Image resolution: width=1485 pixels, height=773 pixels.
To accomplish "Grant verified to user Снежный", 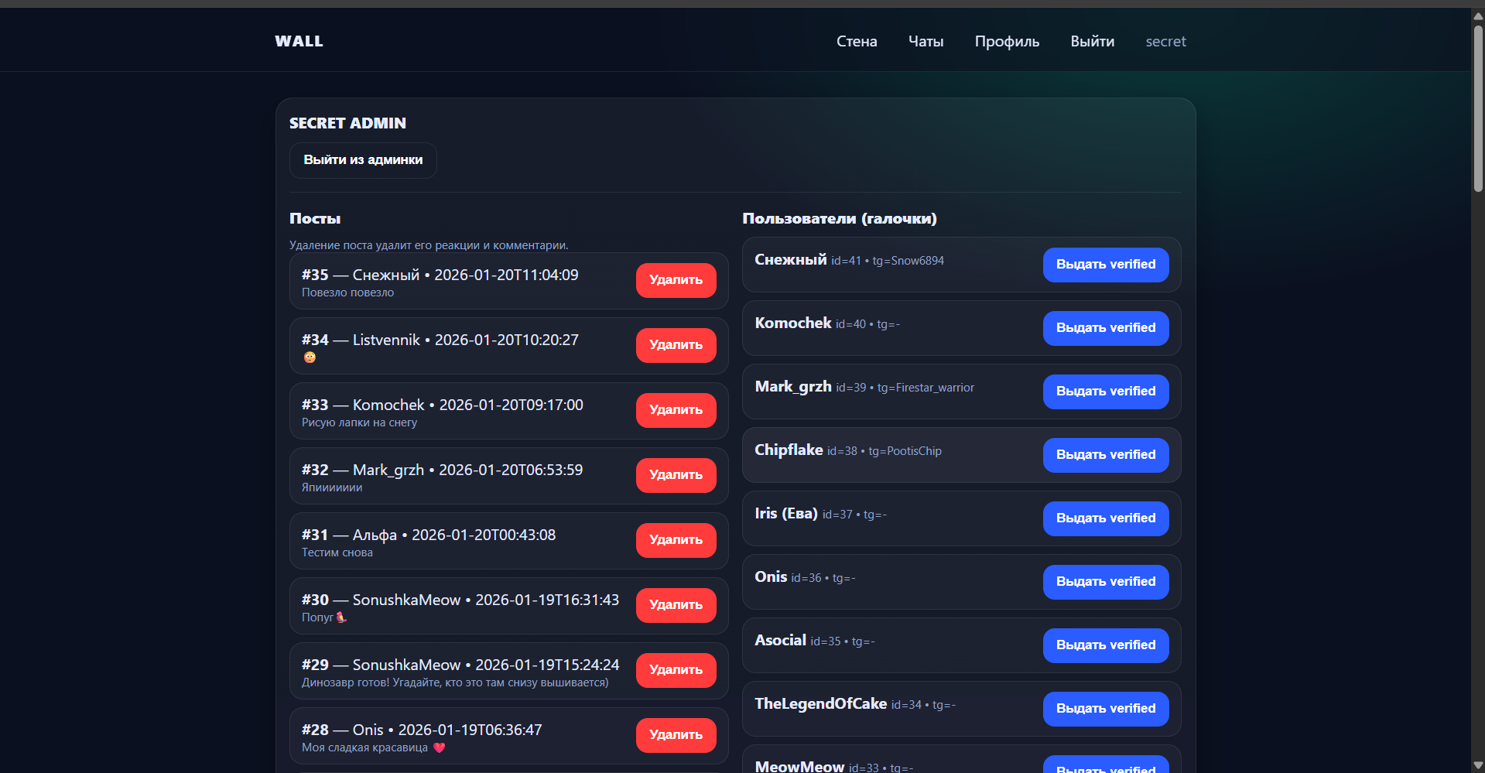I will coord(1105,265).
